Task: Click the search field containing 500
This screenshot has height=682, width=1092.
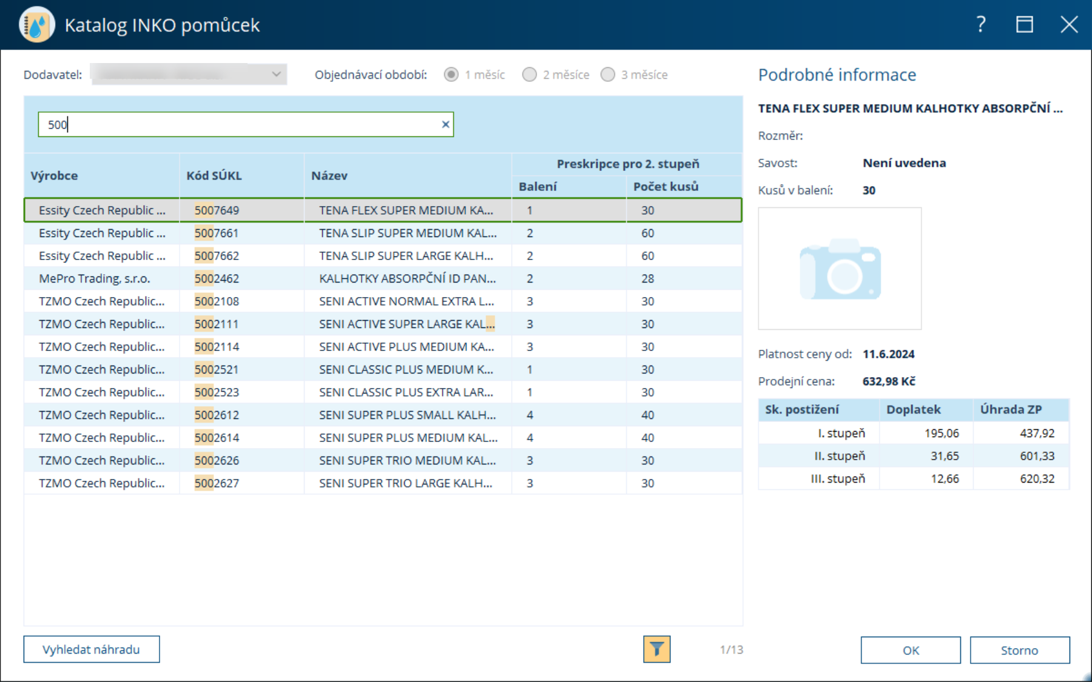Action: tap(246, 124)
